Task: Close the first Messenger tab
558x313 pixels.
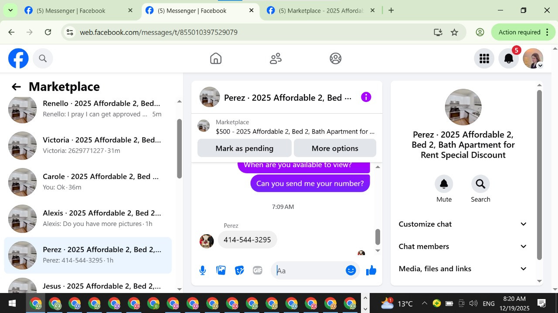Action: coord(130,10)
